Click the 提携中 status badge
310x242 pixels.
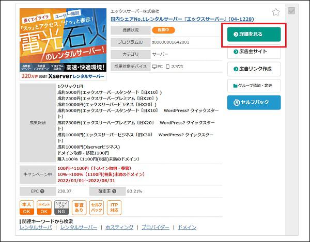coord(163,30)
